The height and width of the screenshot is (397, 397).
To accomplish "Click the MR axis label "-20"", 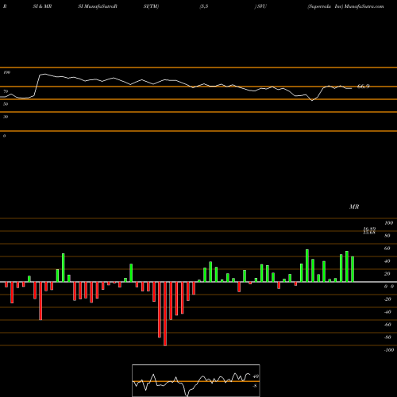I will (387, 299).
